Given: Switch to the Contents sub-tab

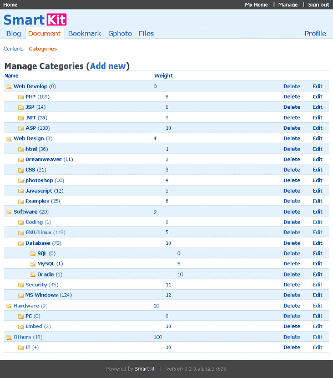Looking at the screenshot, I should pos(13,49).
